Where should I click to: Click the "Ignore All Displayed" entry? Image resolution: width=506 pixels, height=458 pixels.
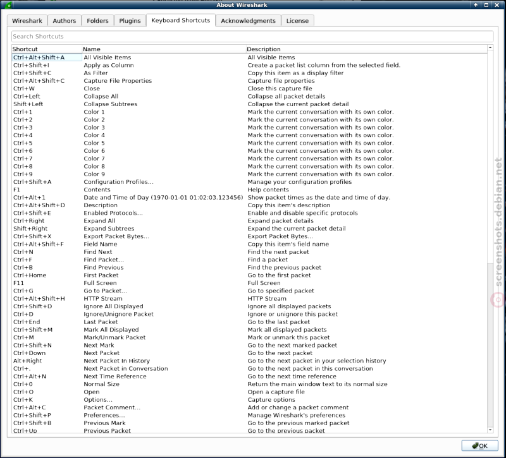tap(113, 306)
